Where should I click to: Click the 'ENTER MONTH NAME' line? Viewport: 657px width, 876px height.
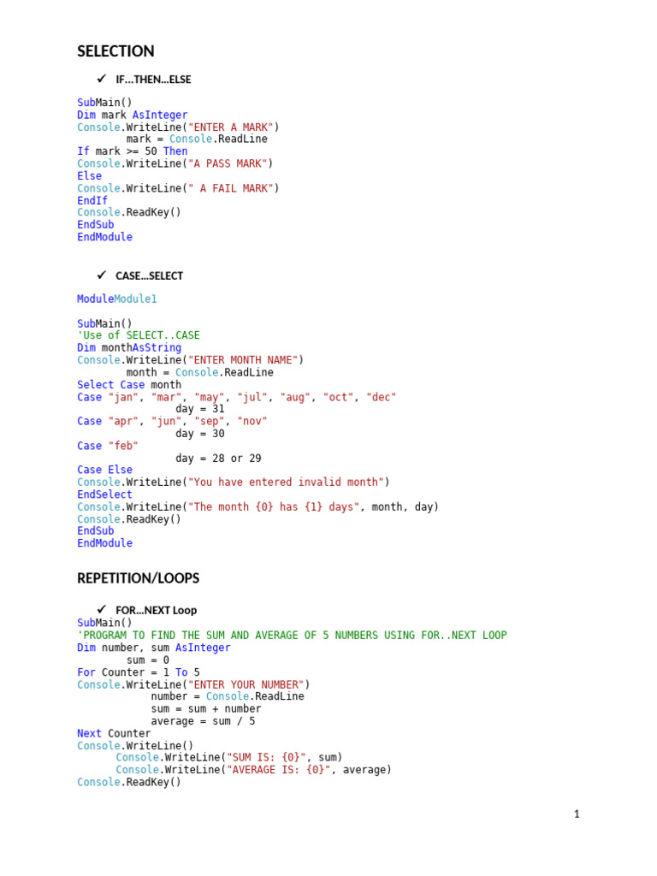coord(190,360)
